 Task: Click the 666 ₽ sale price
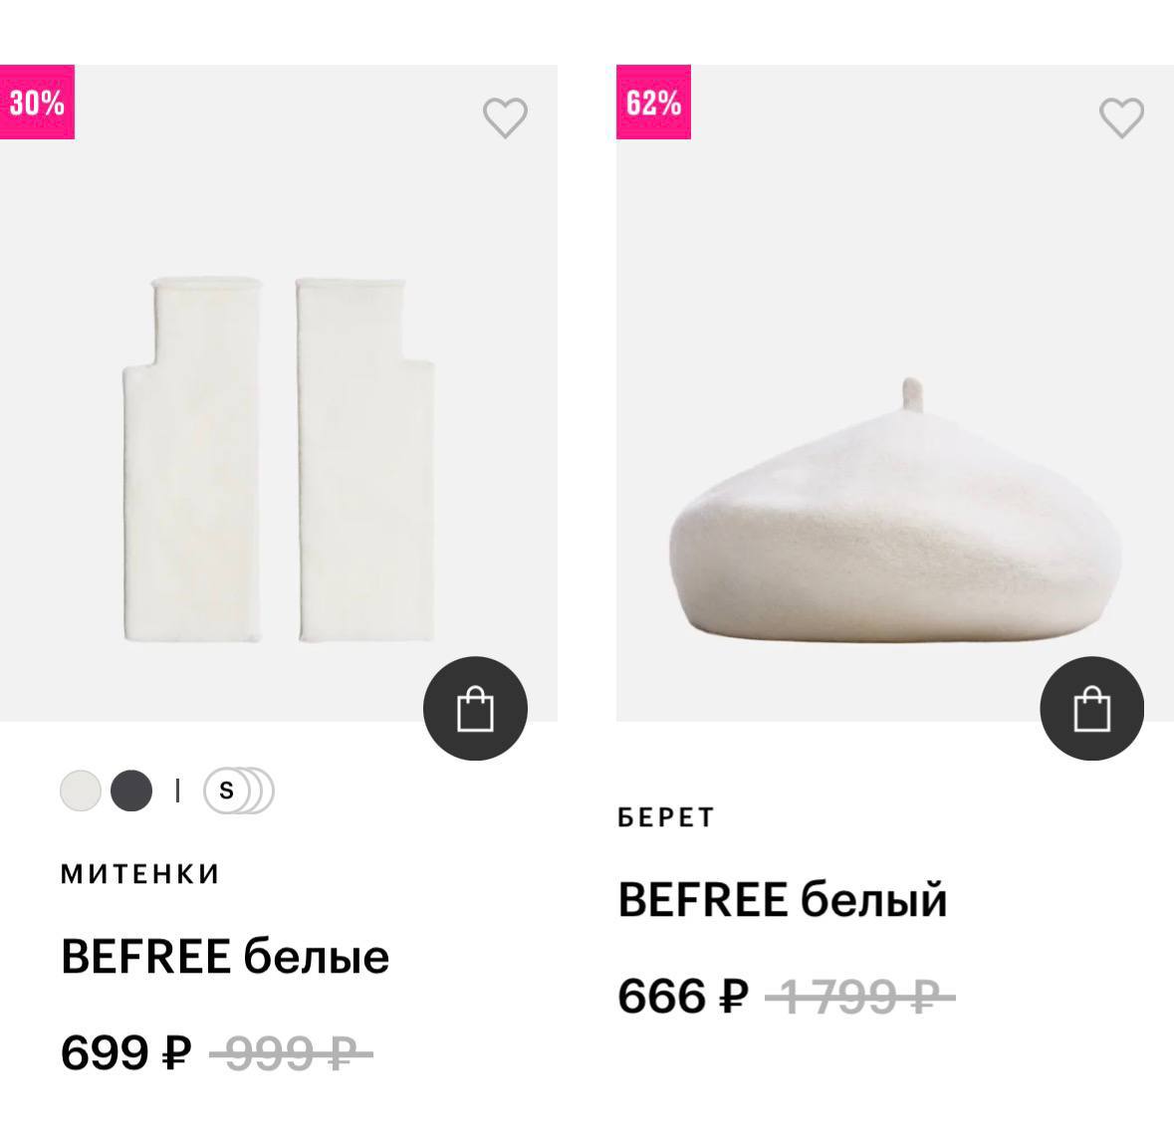coord(682,996)
